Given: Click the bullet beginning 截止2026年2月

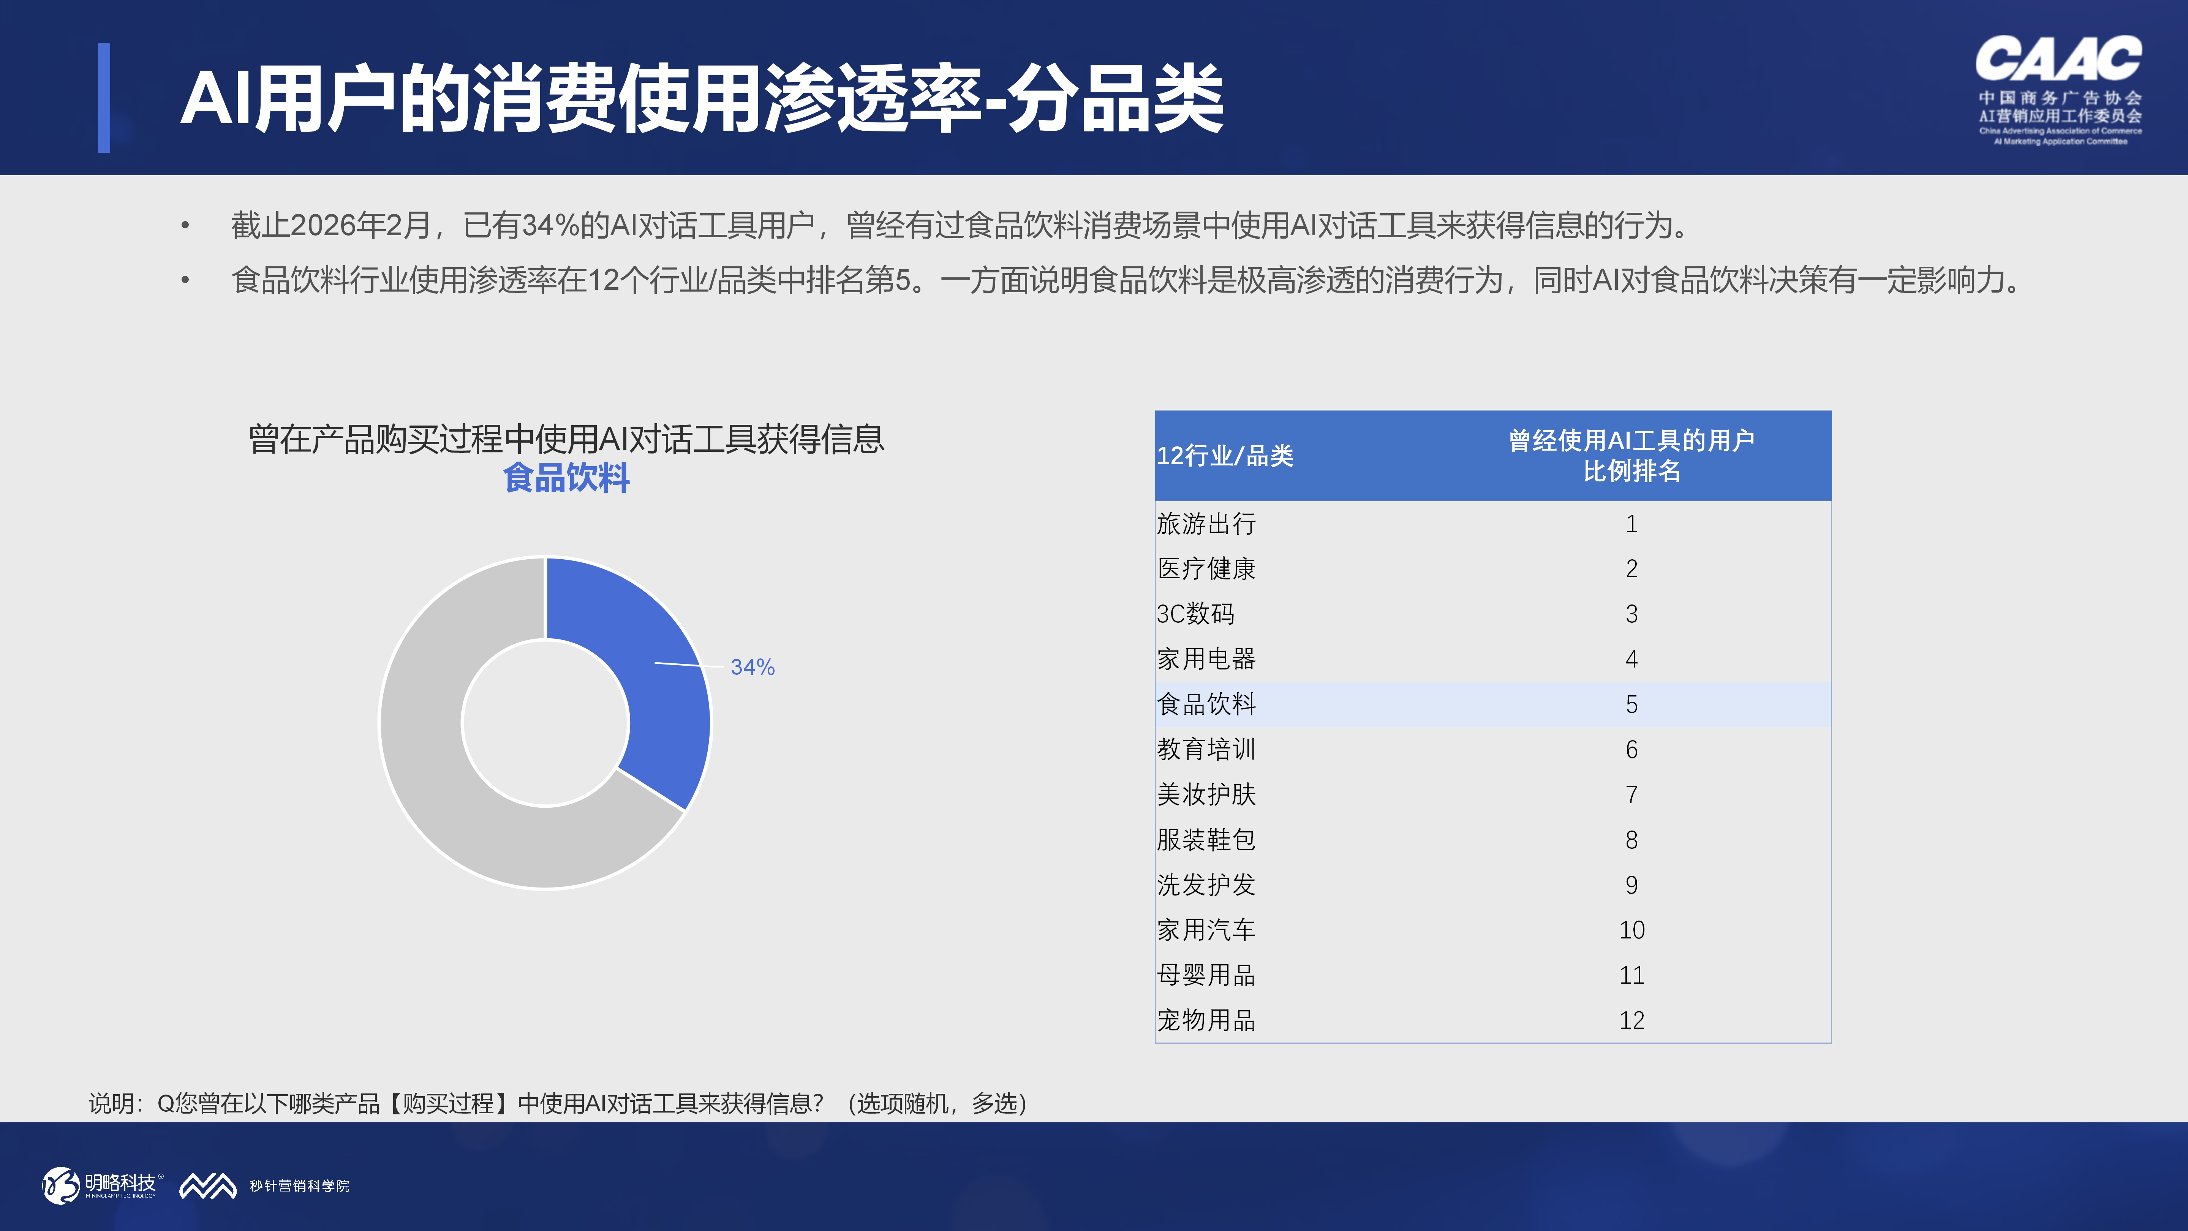Looking at the screenshot, I should 961,225.
